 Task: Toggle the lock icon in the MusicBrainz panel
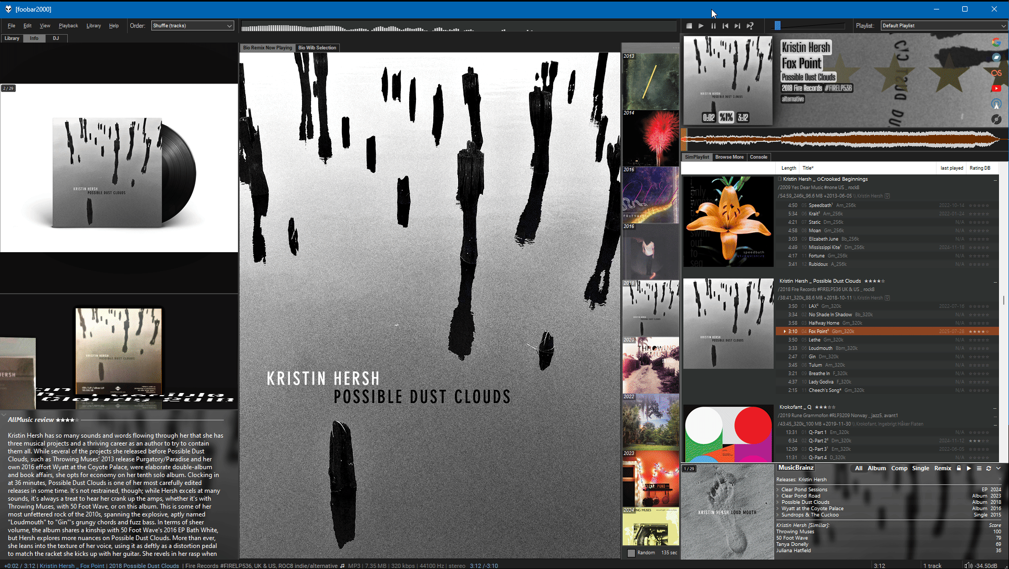(959, 468)
